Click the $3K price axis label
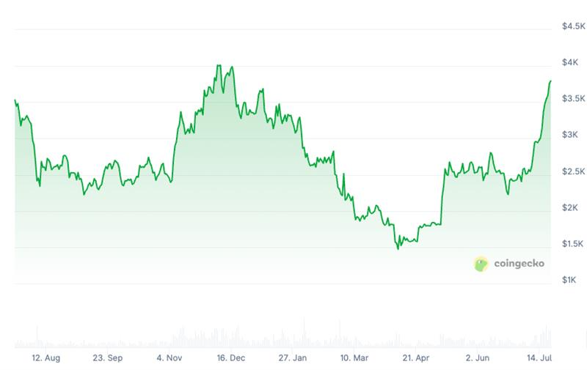The image size is (587, 370). click(570, 135)
